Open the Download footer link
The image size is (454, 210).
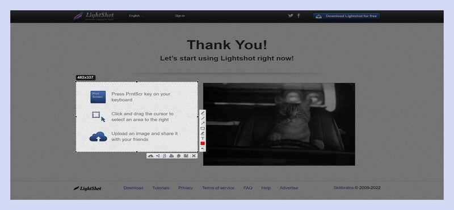pyautogui.click(x=133, y=188)
